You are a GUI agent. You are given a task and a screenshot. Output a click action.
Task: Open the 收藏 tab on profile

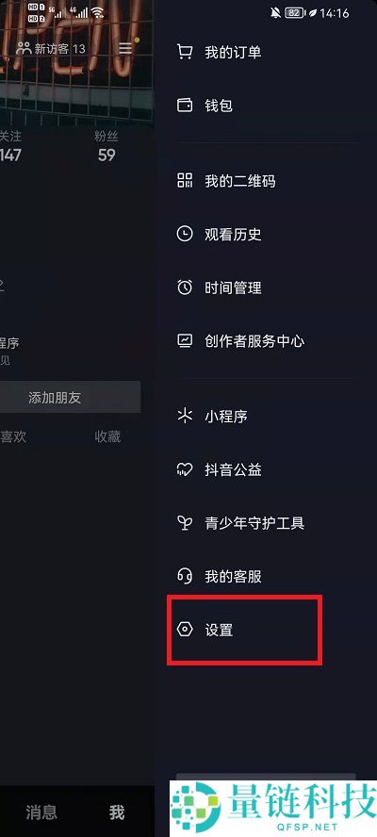click(x=107, y=436)
